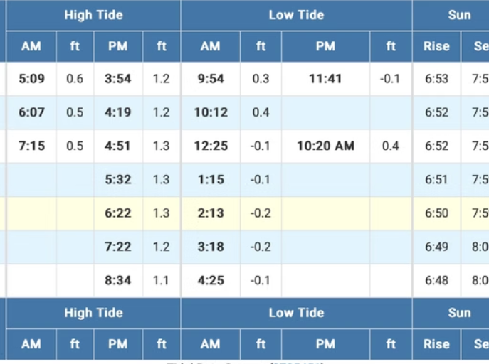Image resolution: width=489 pixels, height=364 pixels.
Task: Click the 8:34 PM high tide time
Action: click(117, 281)
